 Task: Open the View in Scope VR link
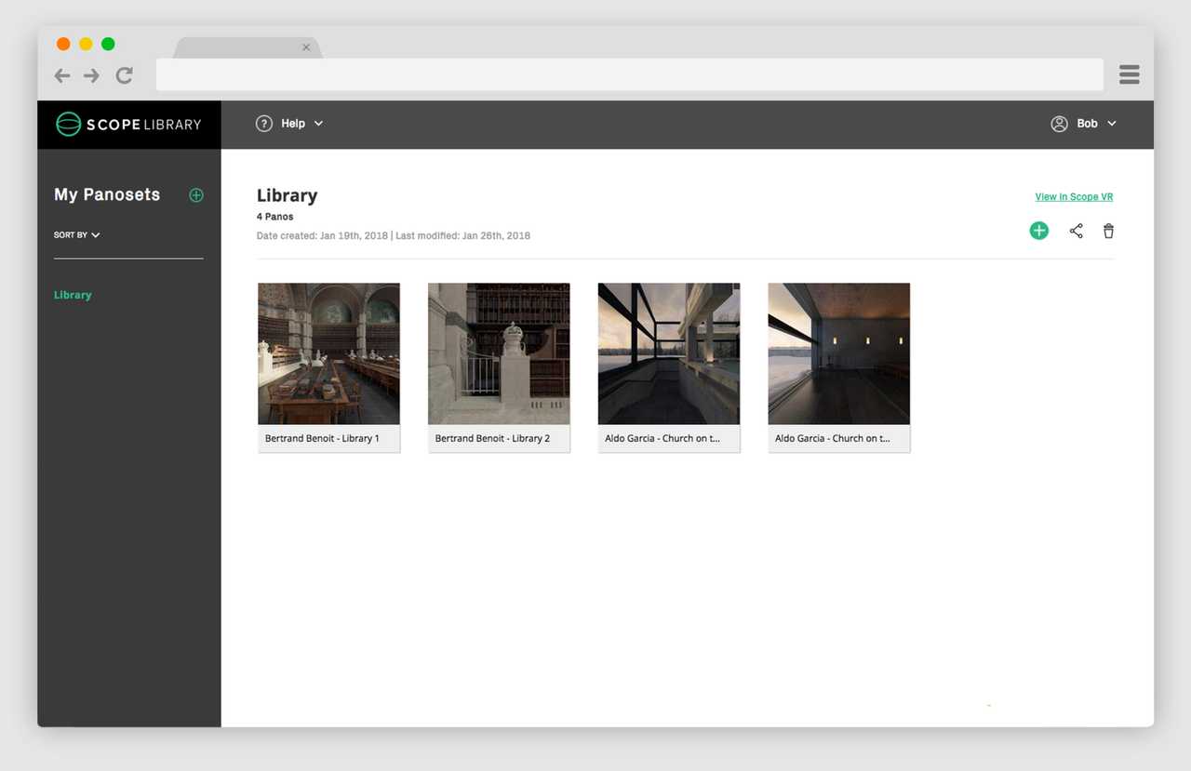[x=1074, y=197]
